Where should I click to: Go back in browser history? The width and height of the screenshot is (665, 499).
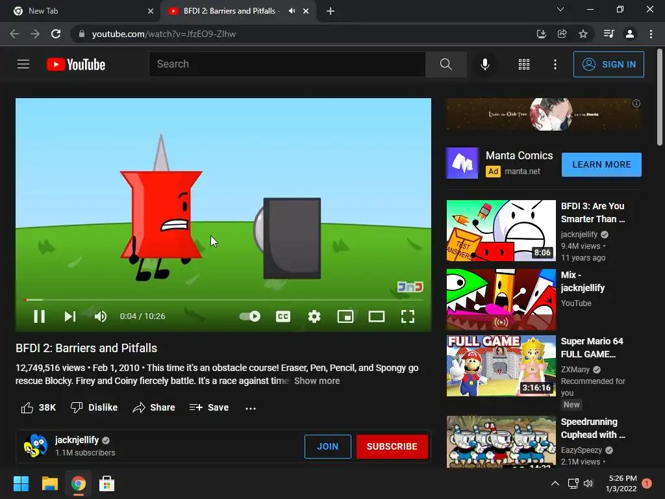pyautogui.click(x=14, y=34)
